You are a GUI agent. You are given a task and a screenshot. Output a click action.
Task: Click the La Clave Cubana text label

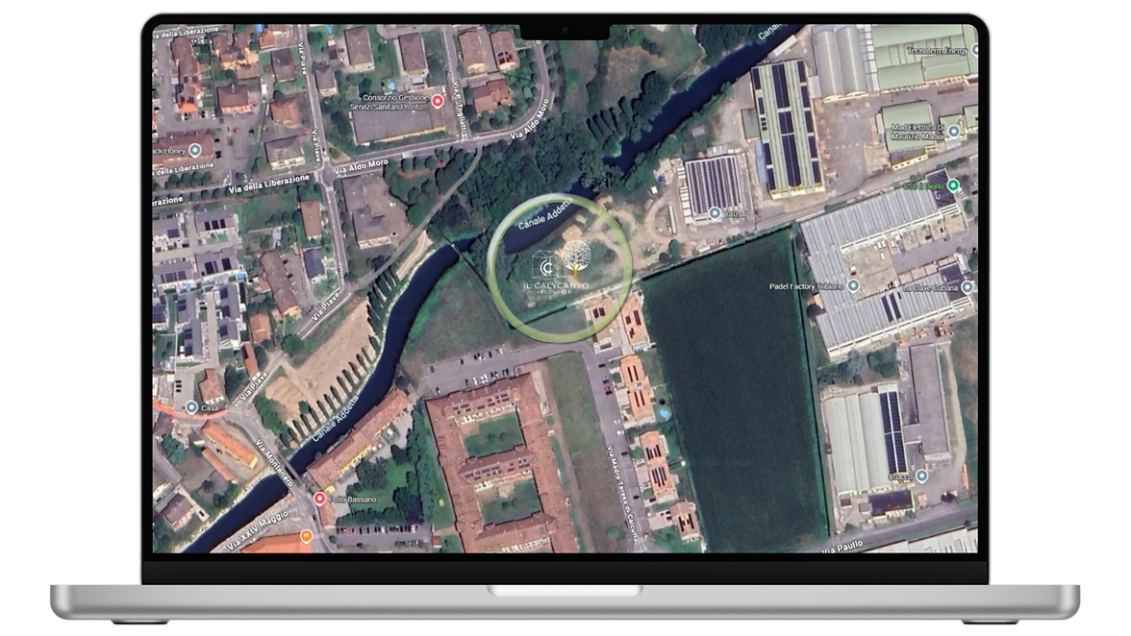coord(931,288)
